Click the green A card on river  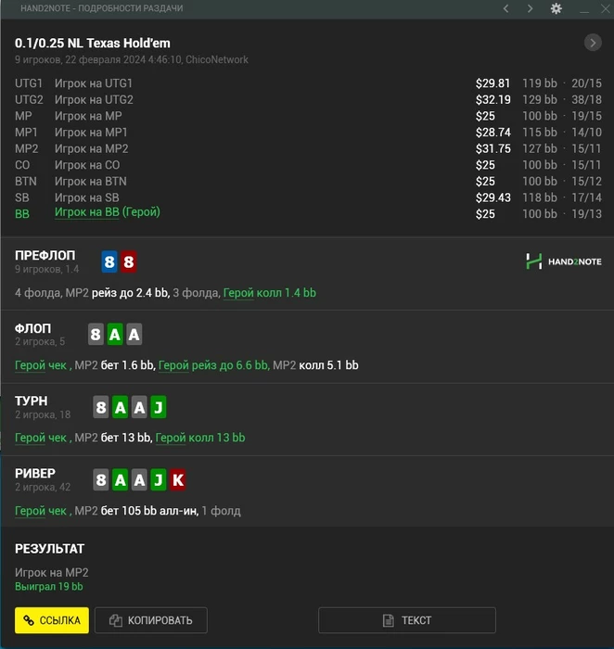click(120, 480)
